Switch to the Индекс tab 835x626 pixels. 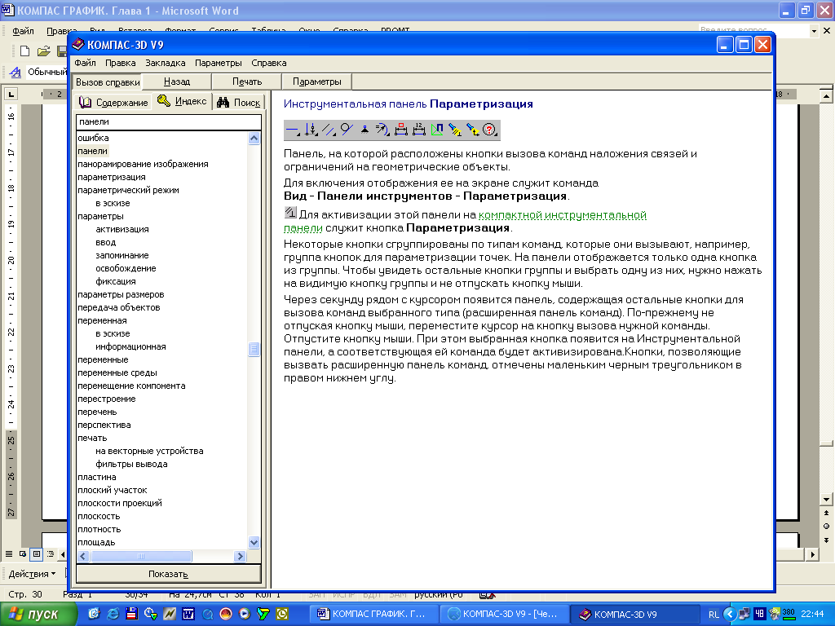tap(182, 101)
